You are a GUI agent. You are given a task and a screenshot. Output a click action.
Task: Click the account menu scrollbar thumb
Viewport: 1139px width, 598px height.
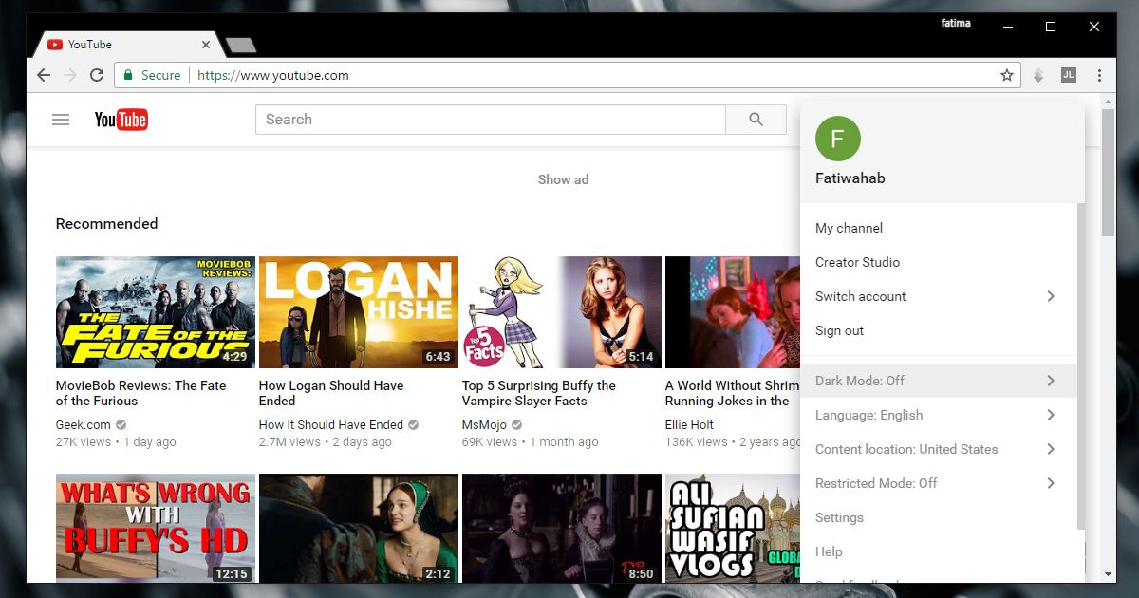pyautogui.click(x=1080, y=365)
